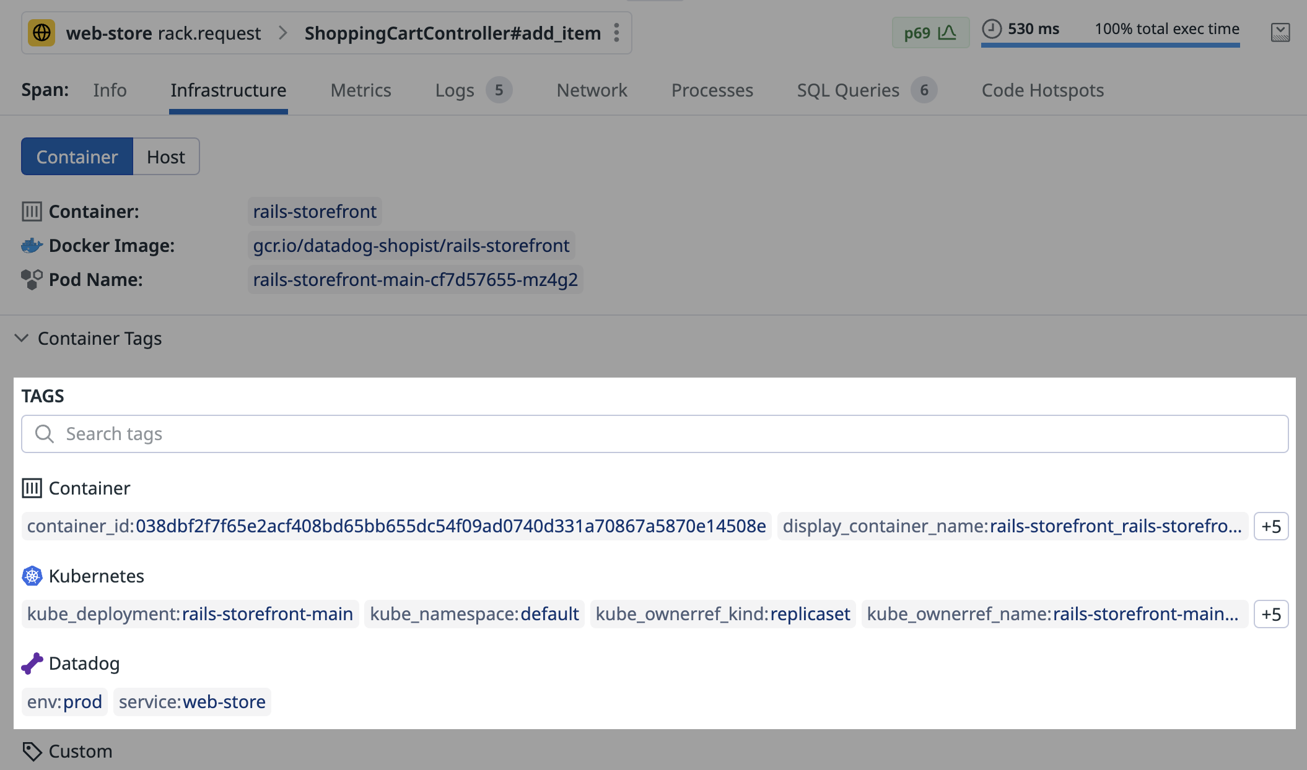
Task: Select the Infrastructure tab
Action: [x=229, y=90]
